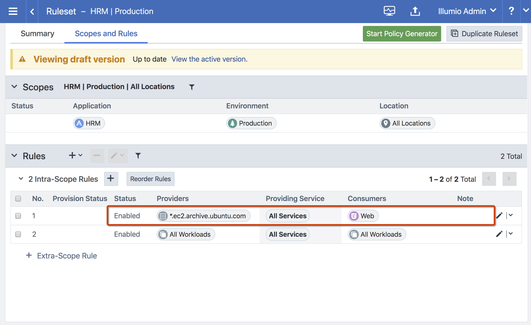Add an Extra-Scope Rule
Screen dimensions: 531x325
(62, 256)
